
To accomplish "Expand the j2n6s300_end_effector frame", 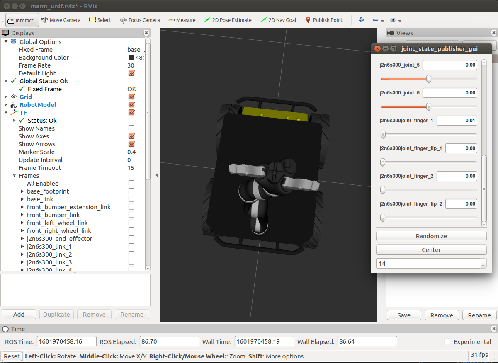I will (22, 239).
